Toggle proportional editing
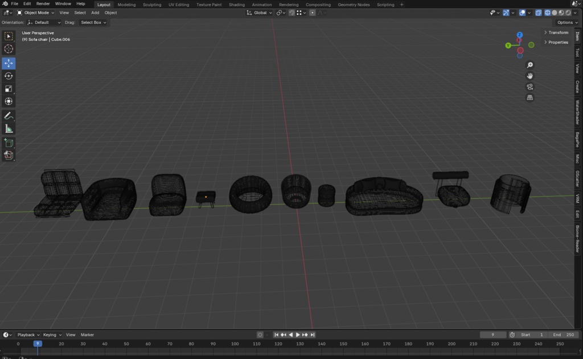Viewport: 583px width, 359px height. pyautogui.click(x=313, y=13)
